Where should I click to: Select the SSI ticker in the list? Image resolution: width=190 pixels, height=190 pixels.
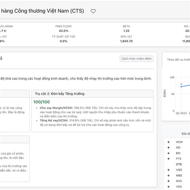(x=178, y=148)
